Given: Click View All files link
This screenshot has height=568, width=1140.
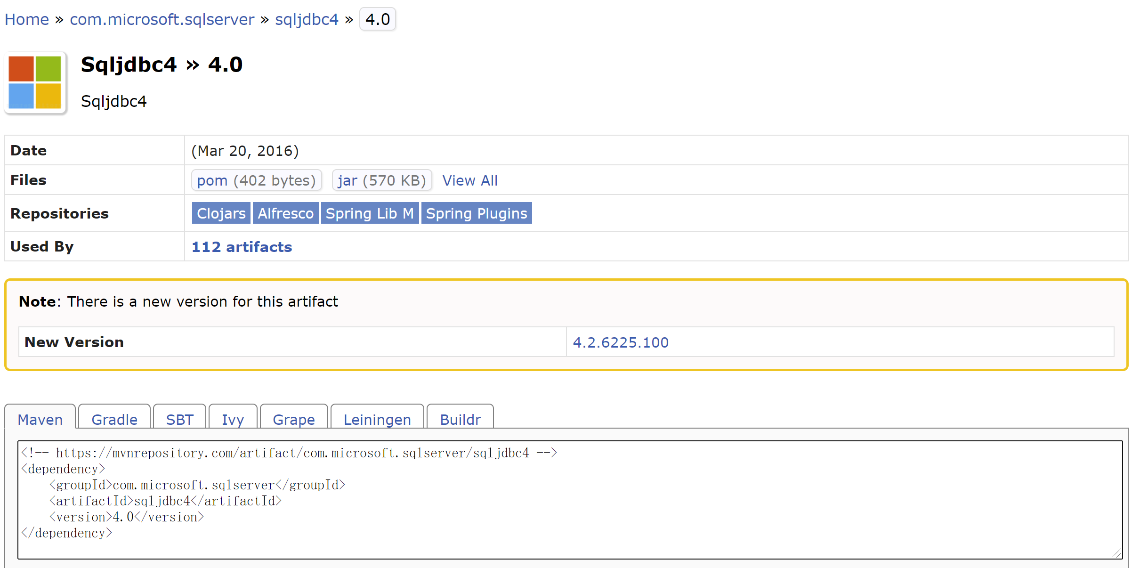Looking at the screenshot, I should click(x=469, y=180).
